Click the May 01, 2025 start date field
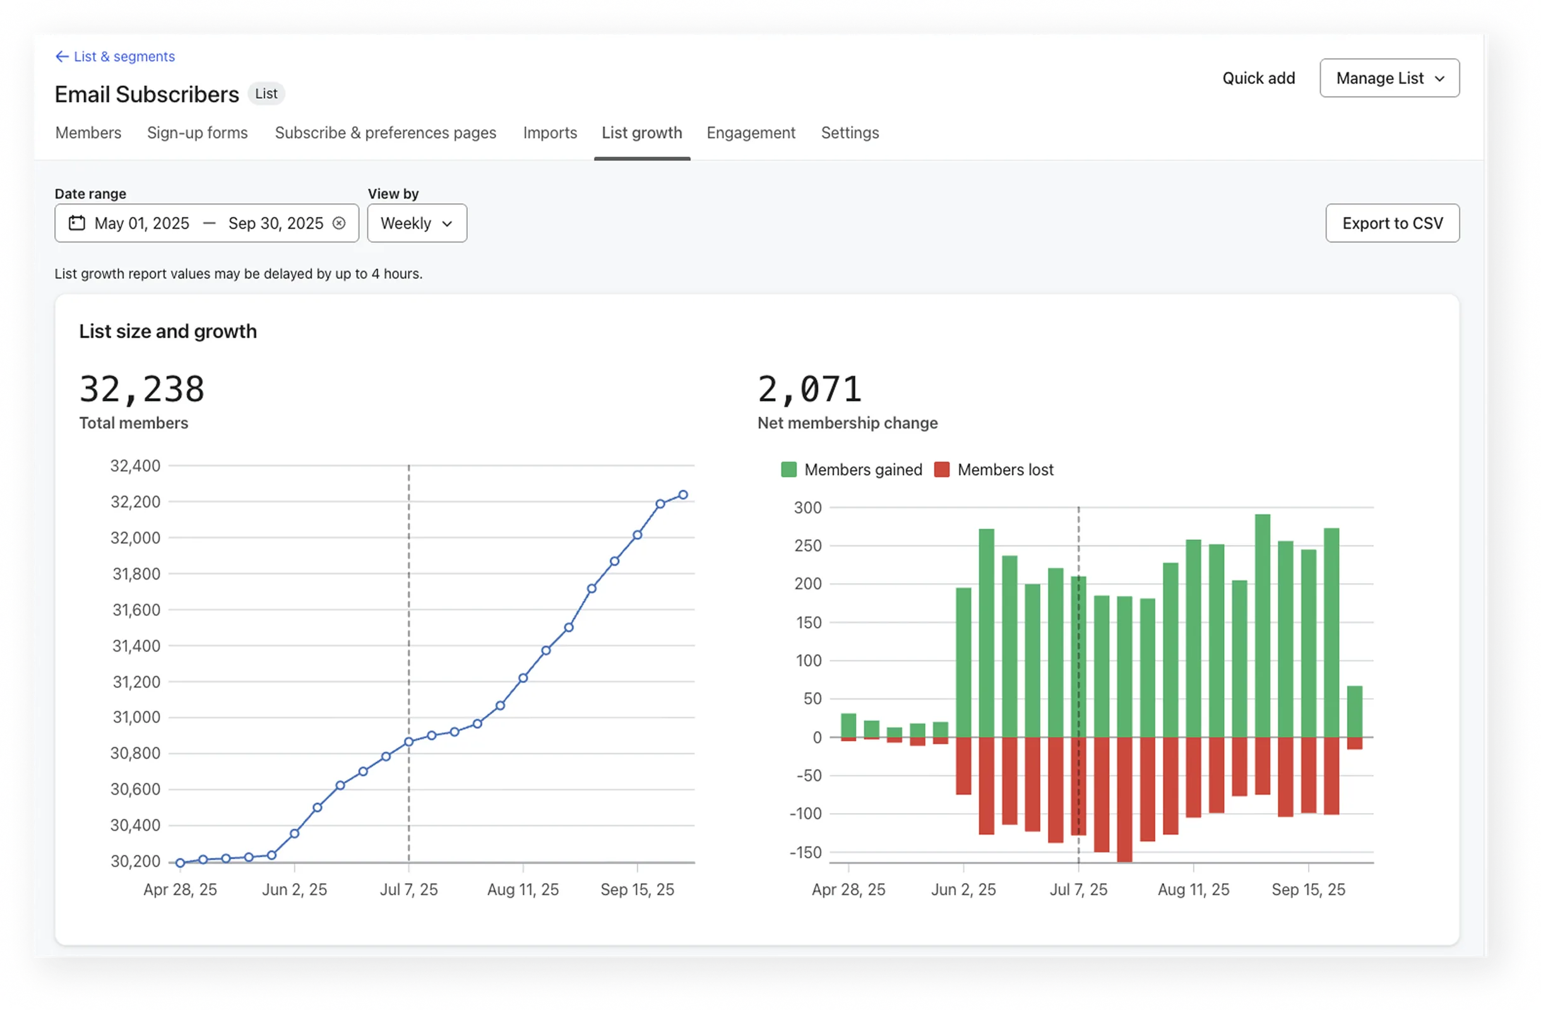The width and height of the screenshot is (1541, 1010). coord(142,223)
